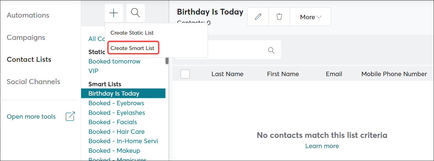434x161 pixels.
Task: Open the create list menu with plus icon
Action: [x=114, y=13]
